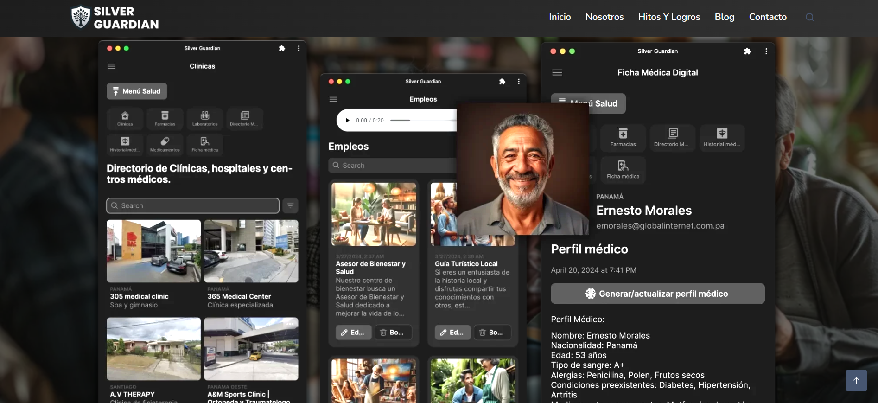This screenshot has width=878, height=403.
Task: Click the email emorales@globalinternet.com.pa
Action: tap(660, 226)
